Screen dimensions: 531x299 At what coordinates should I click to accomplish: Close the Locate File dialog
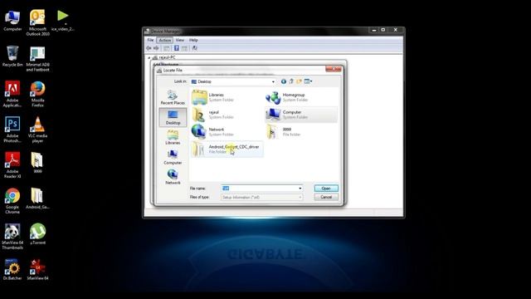[334, 69]
